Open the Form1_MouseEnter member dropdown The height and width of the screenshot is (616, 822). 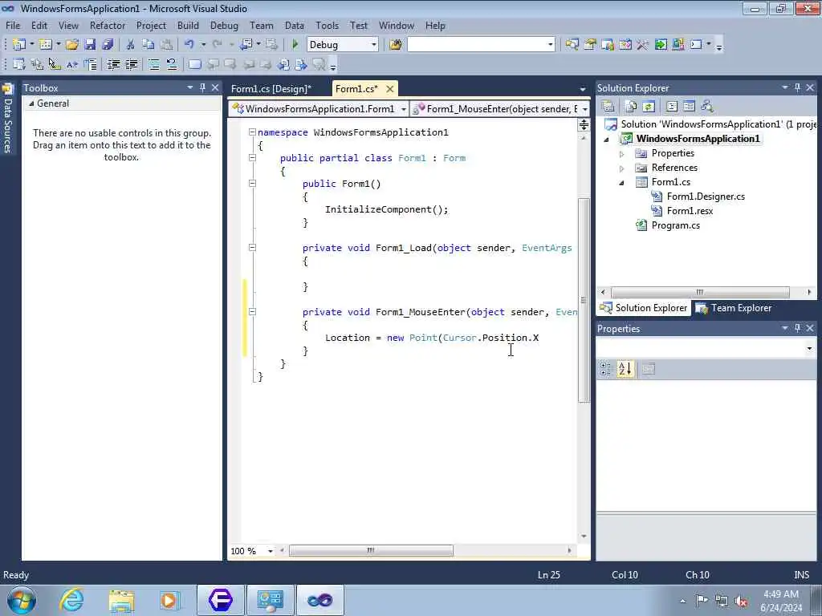584,109
